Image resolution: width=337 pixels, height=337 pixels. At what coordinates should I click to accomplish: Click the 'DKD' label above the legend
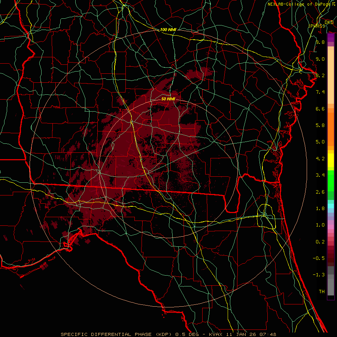click(329, 22)
